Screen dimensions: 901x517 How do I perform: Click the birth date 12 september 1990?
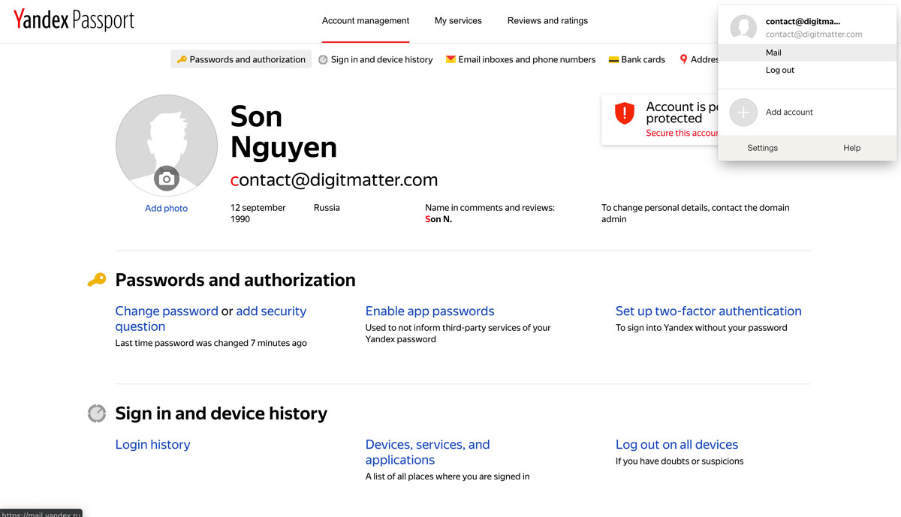(x=258, y=213)
